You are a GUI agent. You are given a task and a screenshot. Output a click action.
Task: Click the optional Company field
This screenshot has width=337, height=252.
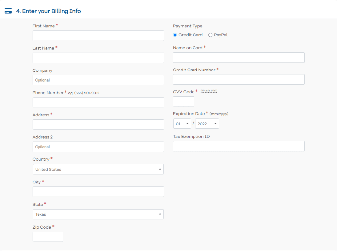(98, 80)
